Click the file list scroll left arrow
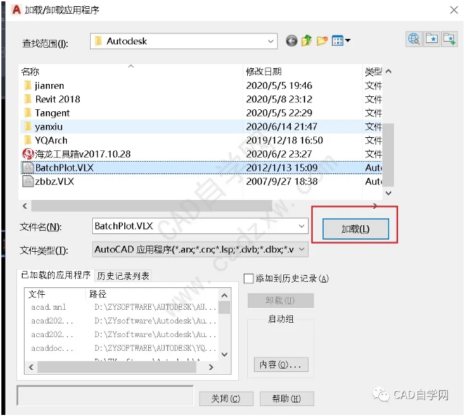 [25, 205]
